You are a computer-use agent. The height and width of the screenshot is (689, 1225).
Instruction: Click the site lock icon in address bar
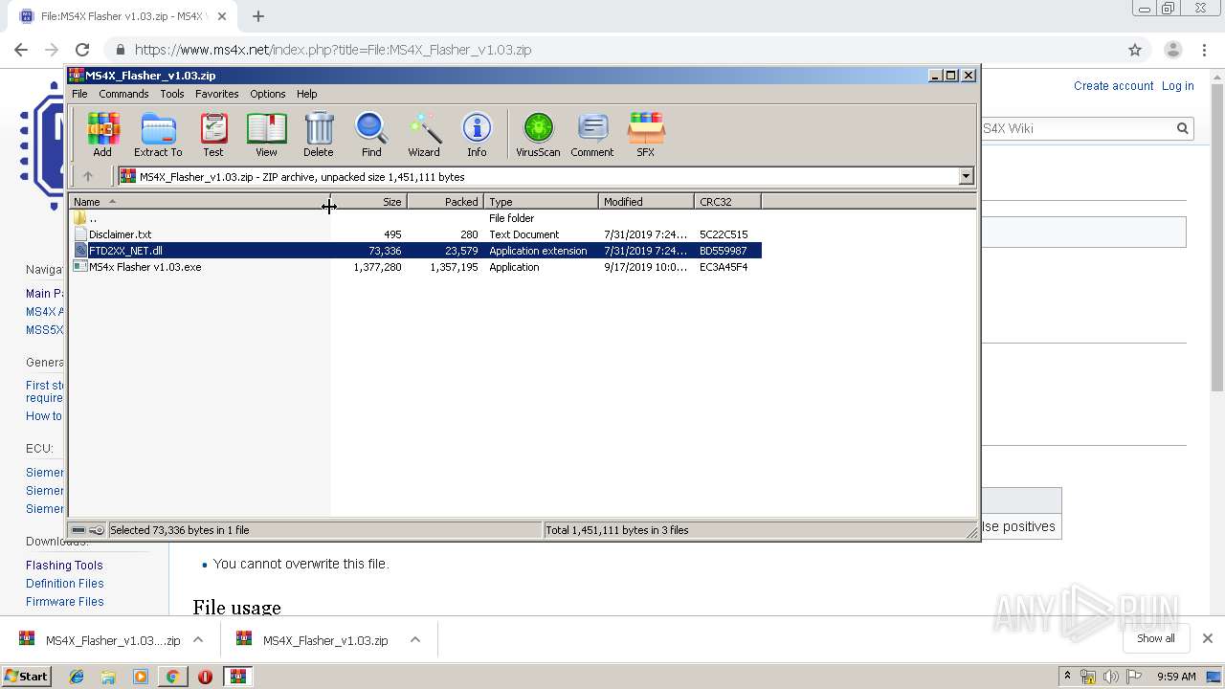pyautogui.click(x=120, y=50)
